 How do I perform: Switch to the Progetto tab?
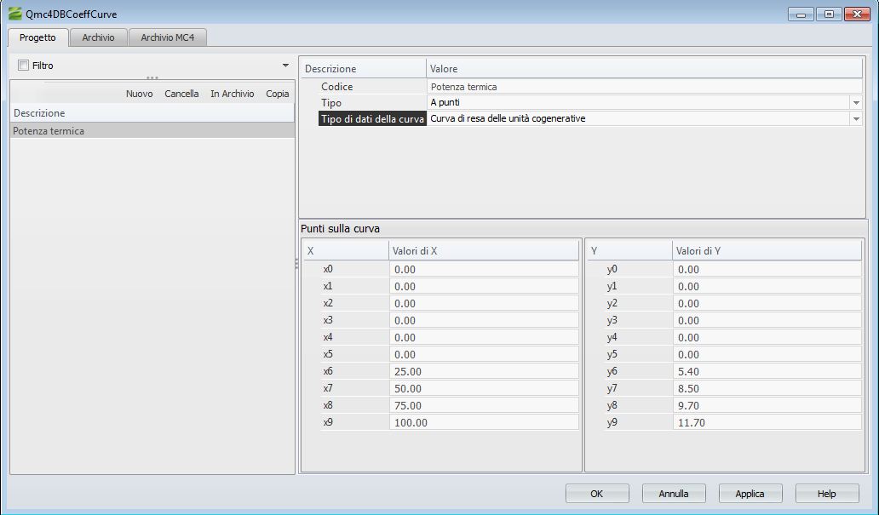point(37,37)
